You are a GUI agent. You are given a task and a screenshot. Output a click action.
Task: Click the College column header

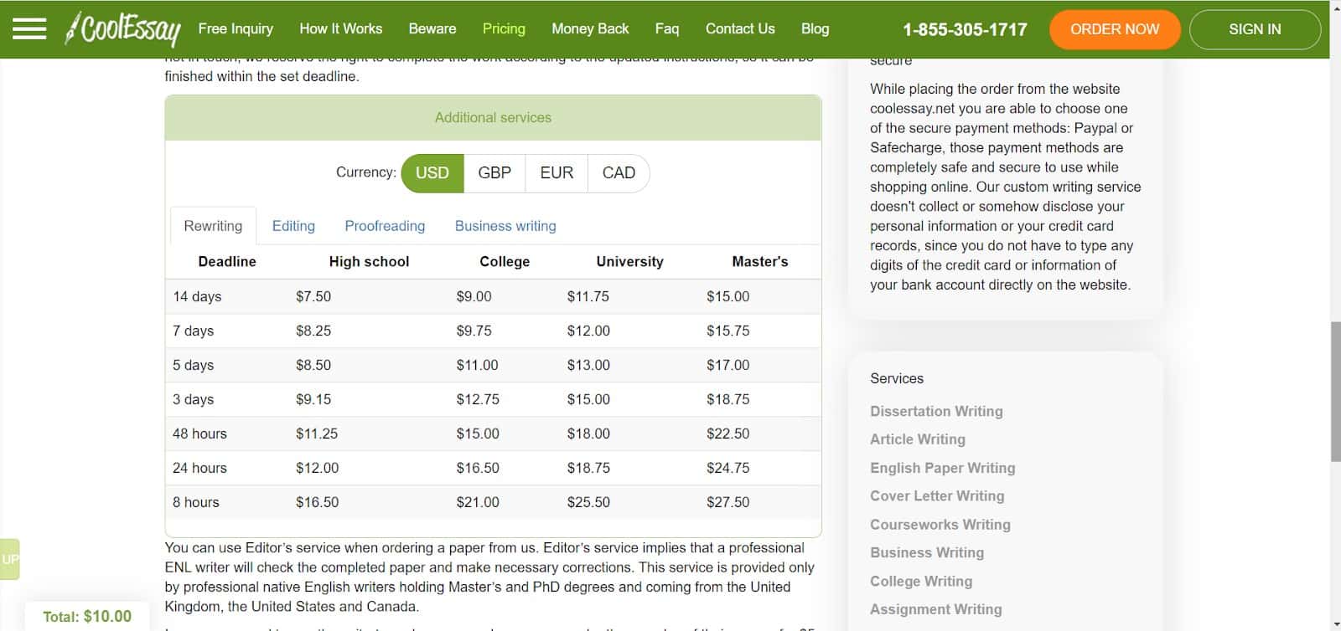click(x=505, y=262)
